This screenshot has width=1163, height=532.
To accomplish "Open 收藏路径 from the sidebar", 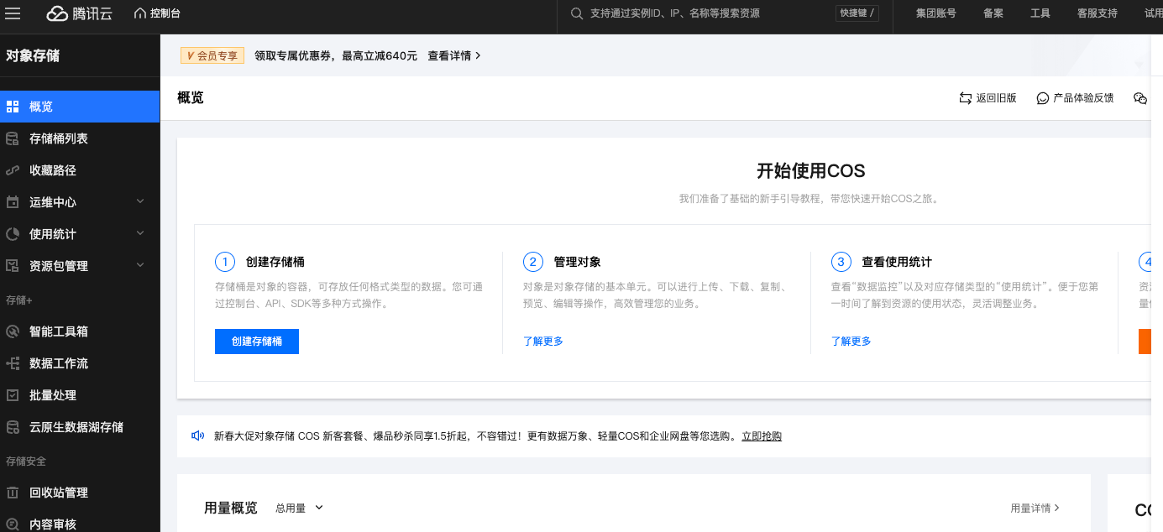I will pyautogui.click(x=52, y=170).
